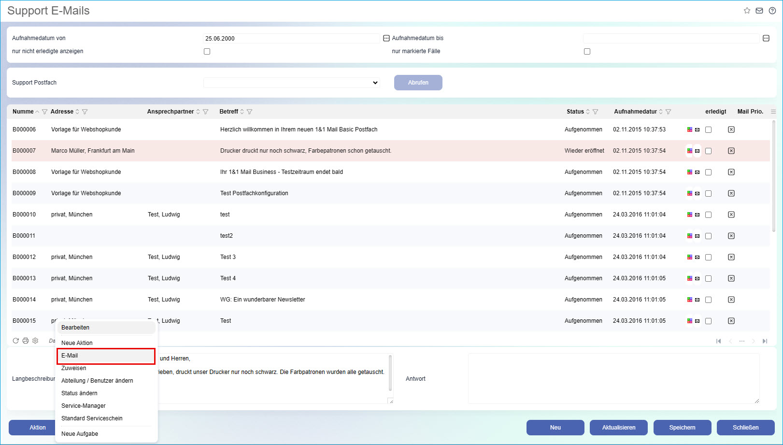Screen dimensions: 783x445
Task: Click the refresh icon below the table
Action: coord(16,341)
